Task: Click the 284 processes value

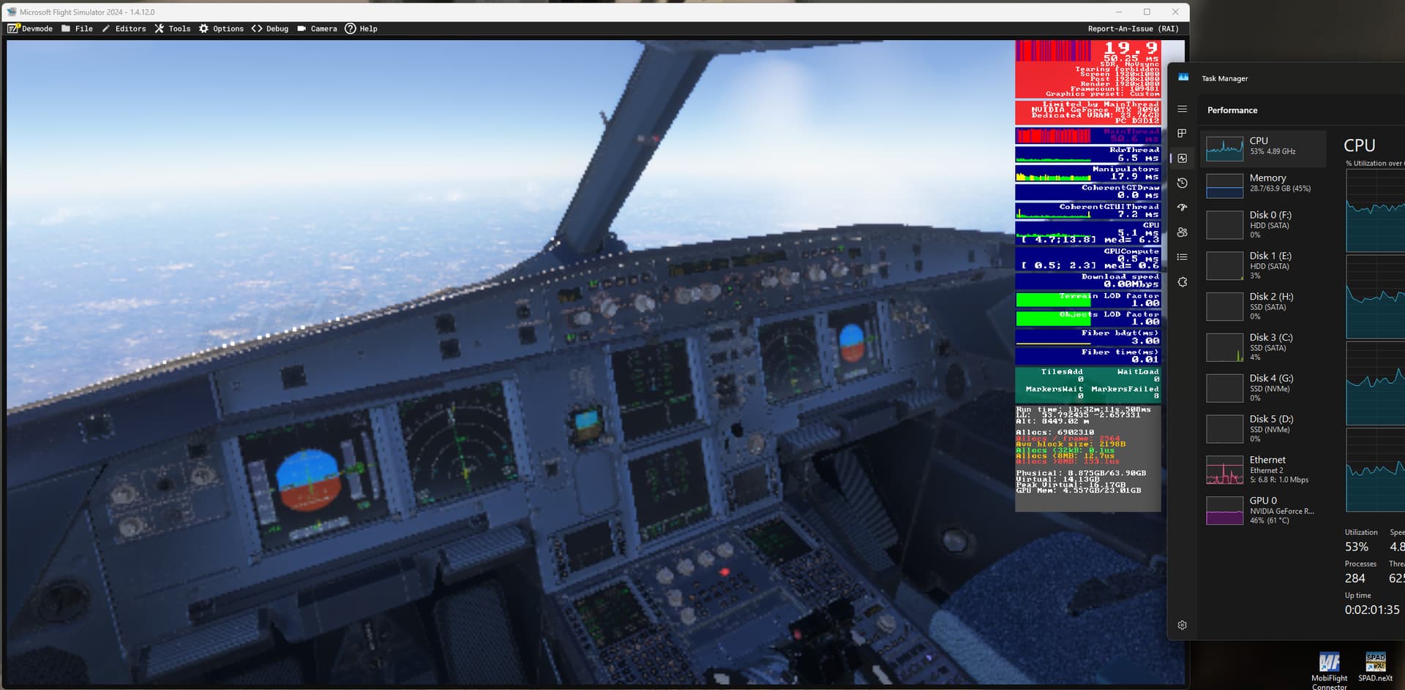Action: 1355,578
